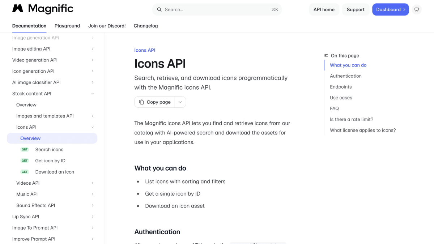Select Overview under Icons API
The width and height of the screenshot is (434, 244).
52,138
